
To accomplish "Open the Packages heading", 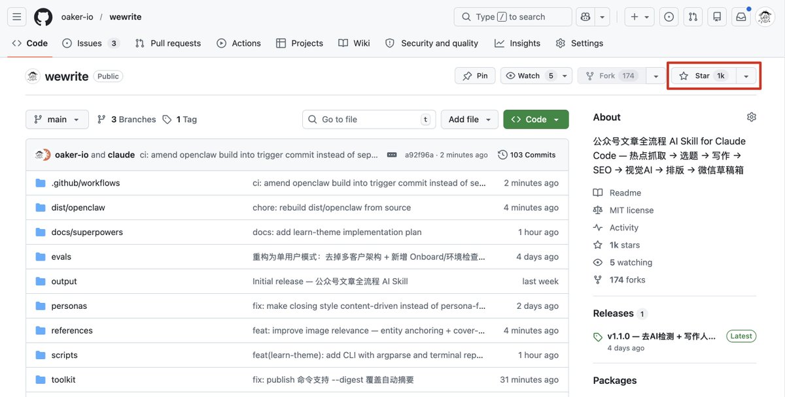I will pos(615,381).
